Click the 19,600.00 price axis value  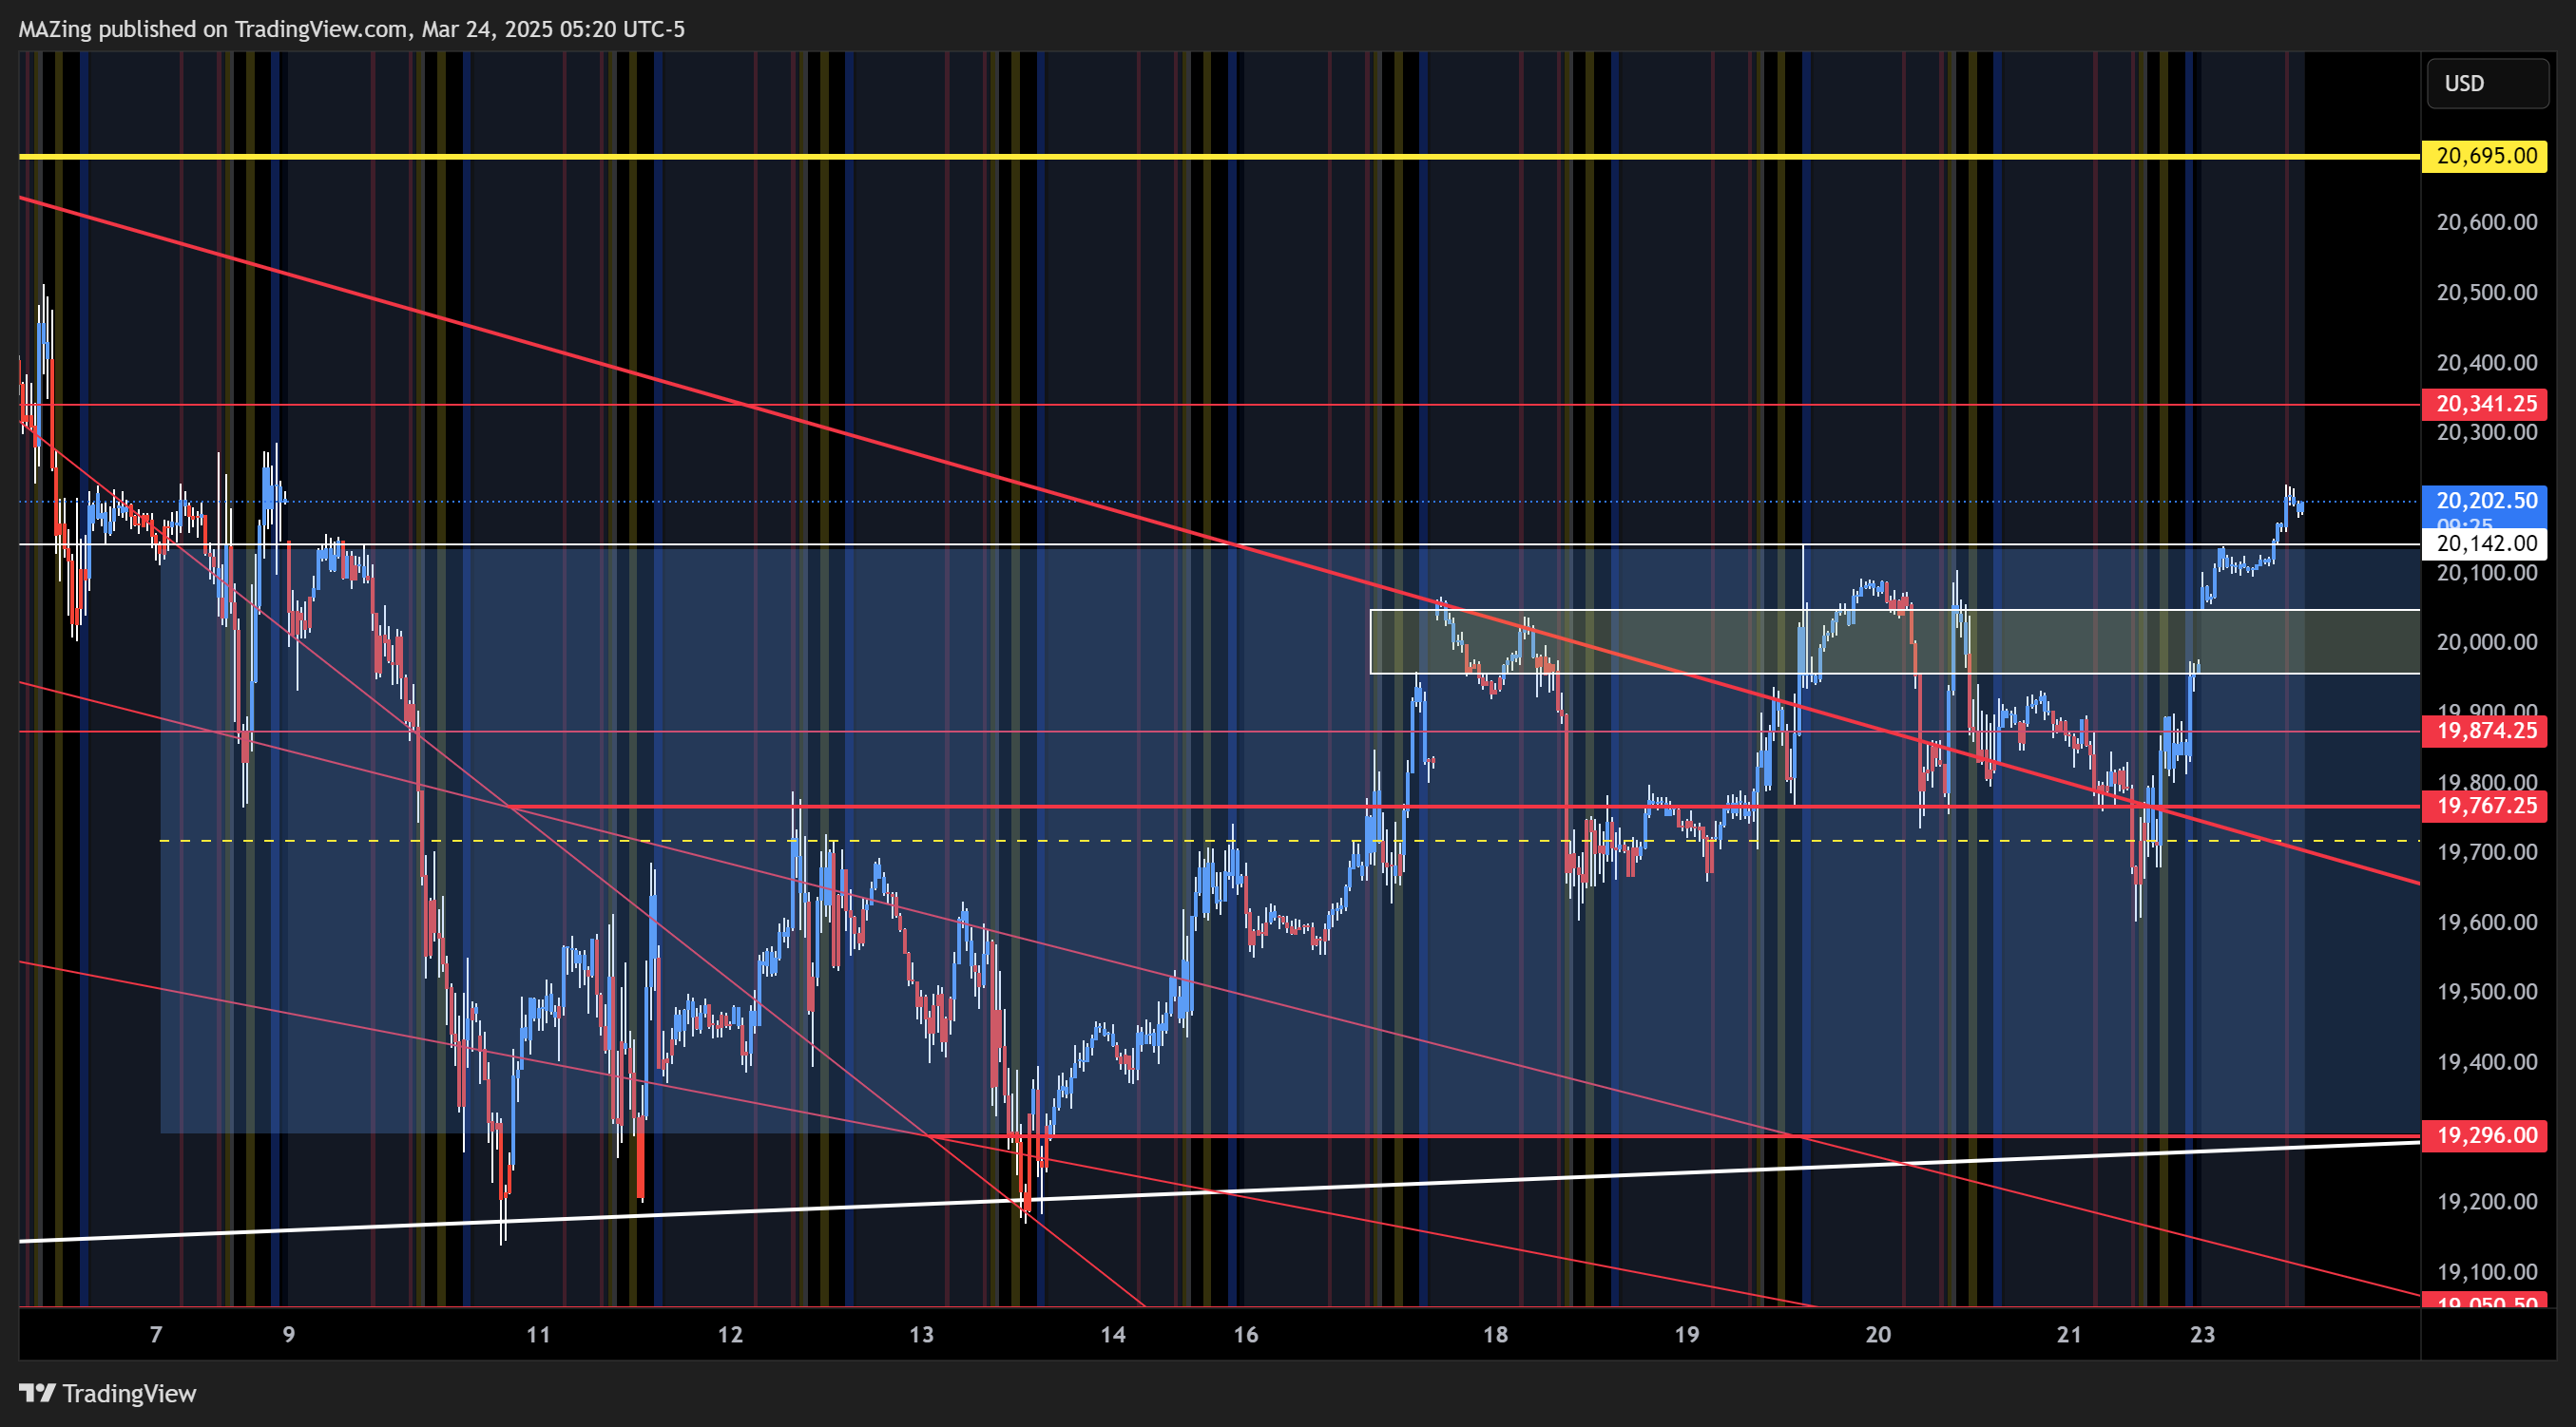2487,922
